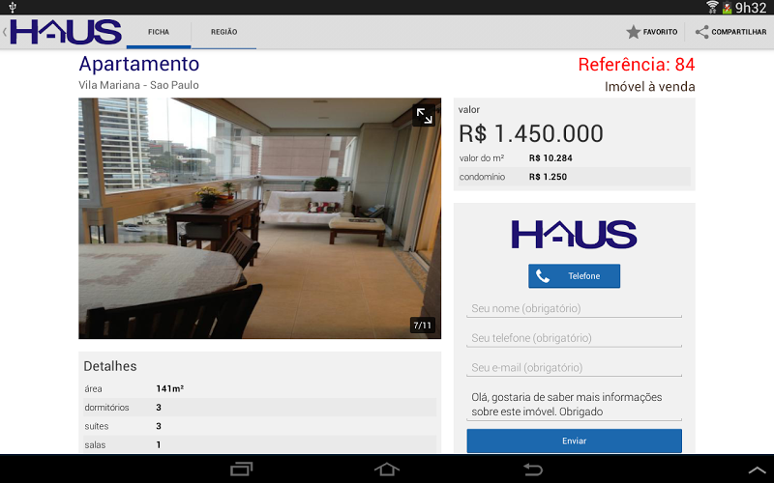Open the recent apps view
Screen dimensions: 774x483
click(241, 469)
